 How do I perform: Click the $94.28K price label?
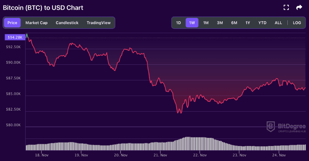[15, 37]
